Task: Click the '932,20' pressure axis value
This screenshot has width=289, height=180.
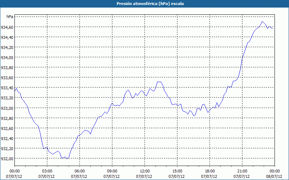Action: tap(7, 149)
